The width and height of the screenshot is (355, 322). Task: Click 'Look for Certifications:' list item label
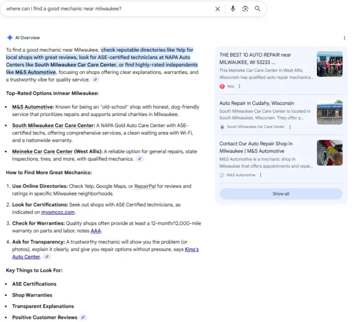[40, 205]
